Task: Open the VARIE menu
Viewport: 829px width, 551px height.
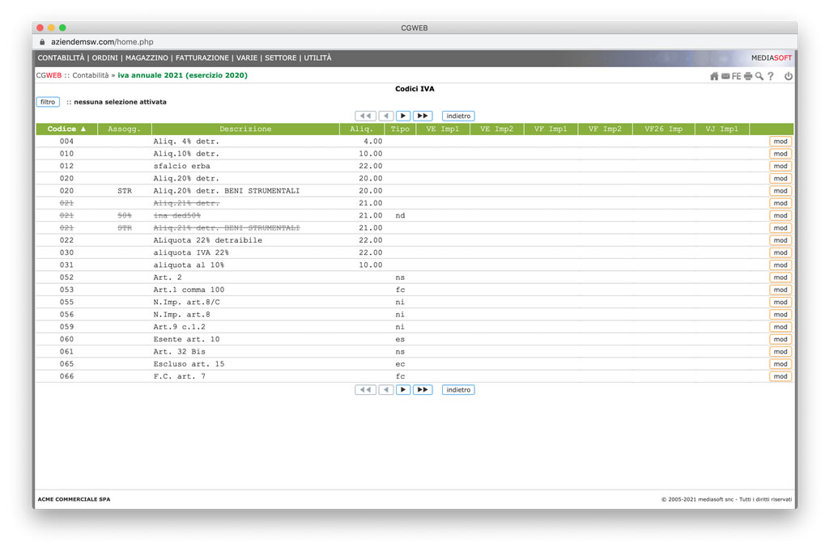Action: (246, 58)
